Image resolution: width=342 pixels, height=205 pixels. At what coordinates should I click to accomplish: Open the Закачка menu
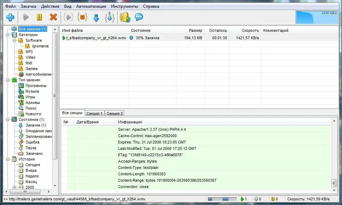(x=28, y=6)
